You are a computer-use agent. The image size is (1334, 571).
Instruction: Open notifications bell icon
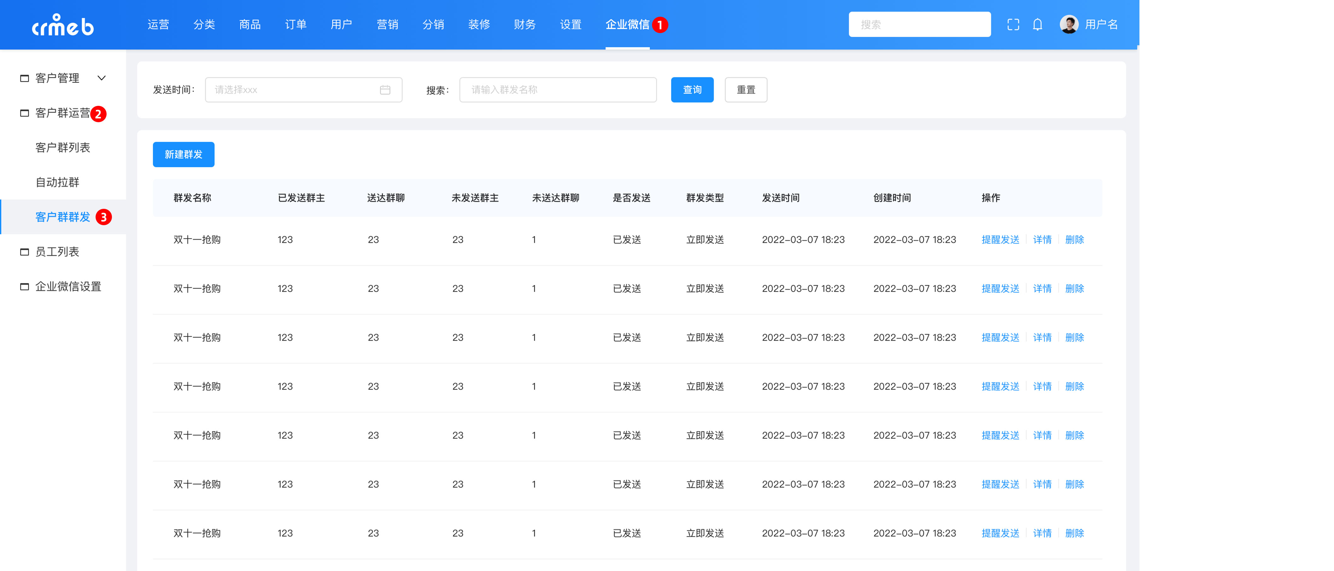pyautogui.click(x=1037, y=24)
